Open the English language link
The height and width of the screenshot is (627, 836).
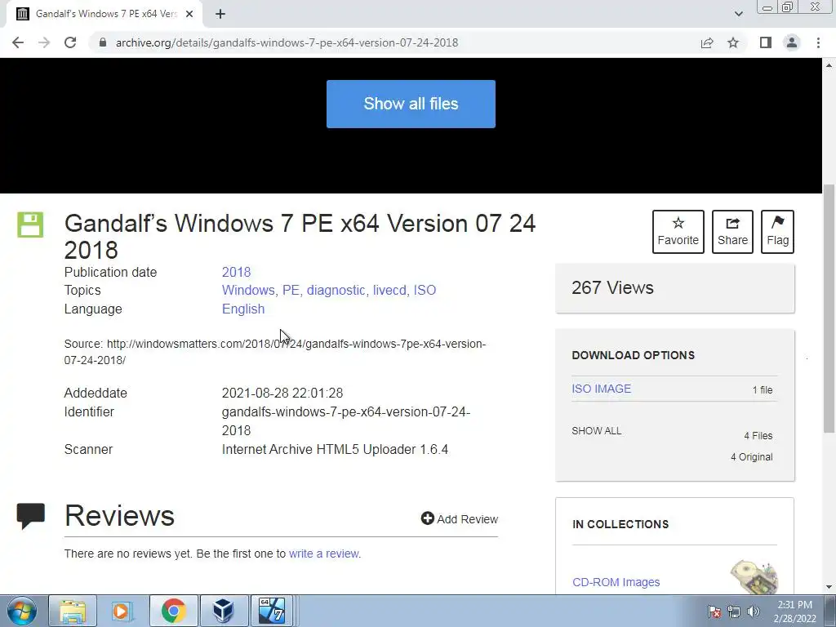243,309
